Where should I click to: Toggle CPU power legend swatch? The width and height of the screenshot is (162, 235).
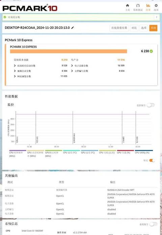click(108, 150)
